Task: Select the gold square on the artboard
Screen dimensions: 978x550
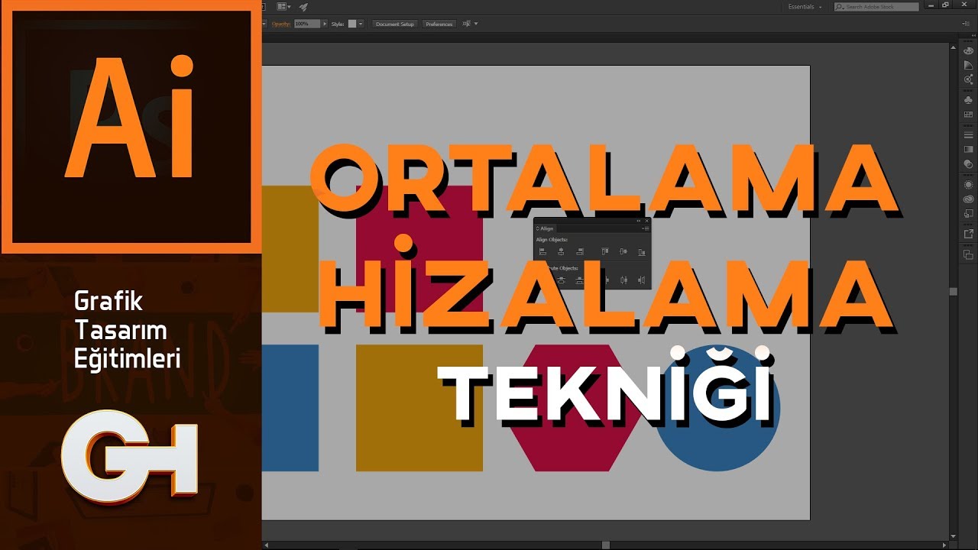Action: (419, 408)
